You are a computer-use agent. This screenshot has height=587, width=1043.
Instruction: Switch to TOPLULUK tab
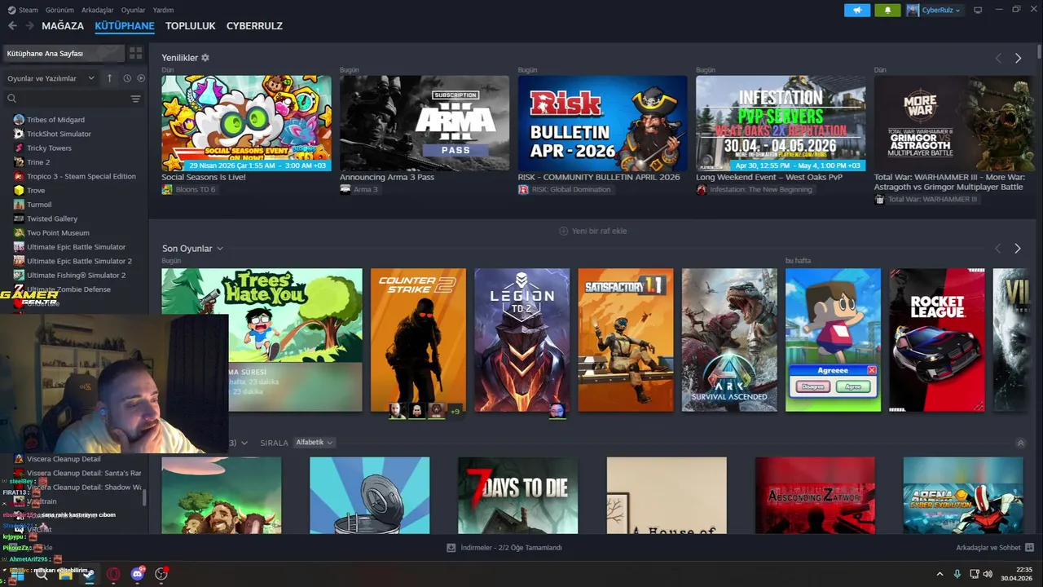(191, 26)
